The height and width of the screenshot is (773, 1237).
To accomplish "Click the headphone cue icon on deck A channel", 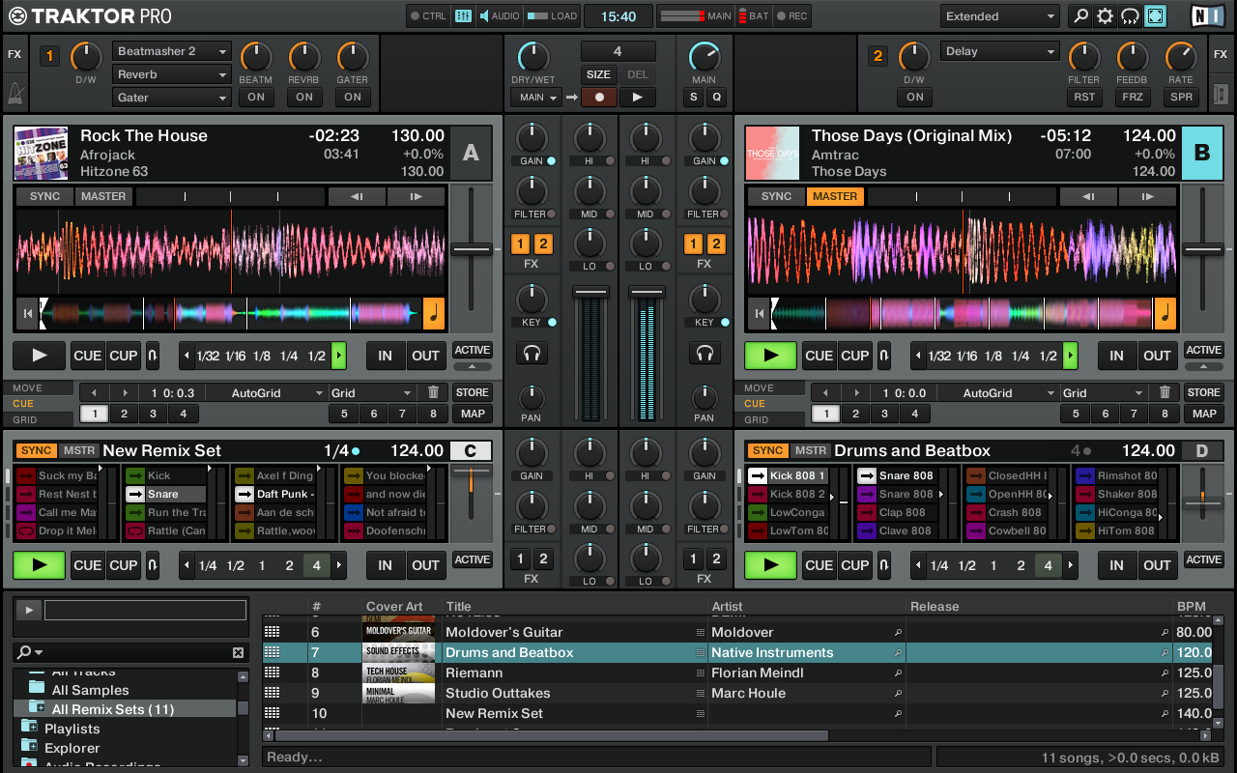I will tap(532, 353).
